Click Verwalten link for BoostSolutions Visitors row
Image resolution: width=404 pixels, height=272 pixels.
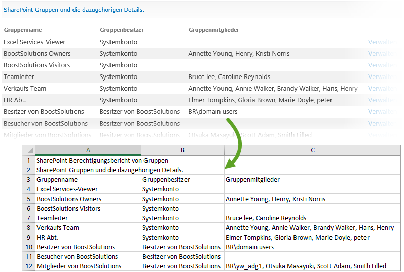[x=382, y=65]
